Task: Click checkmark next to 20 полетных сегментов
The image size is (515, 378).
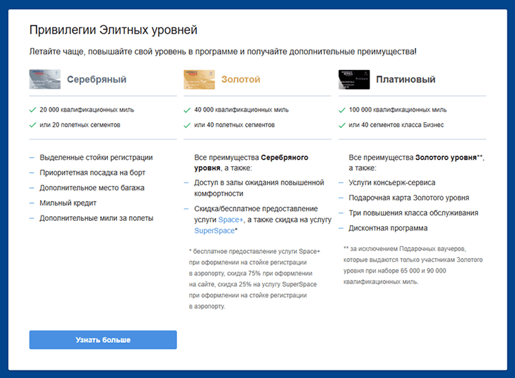Action: tap(32, 125)
